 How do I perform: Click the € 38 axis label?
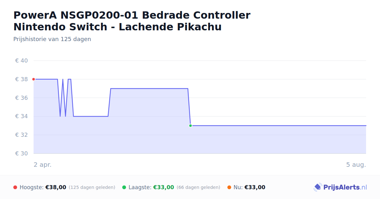22,79
